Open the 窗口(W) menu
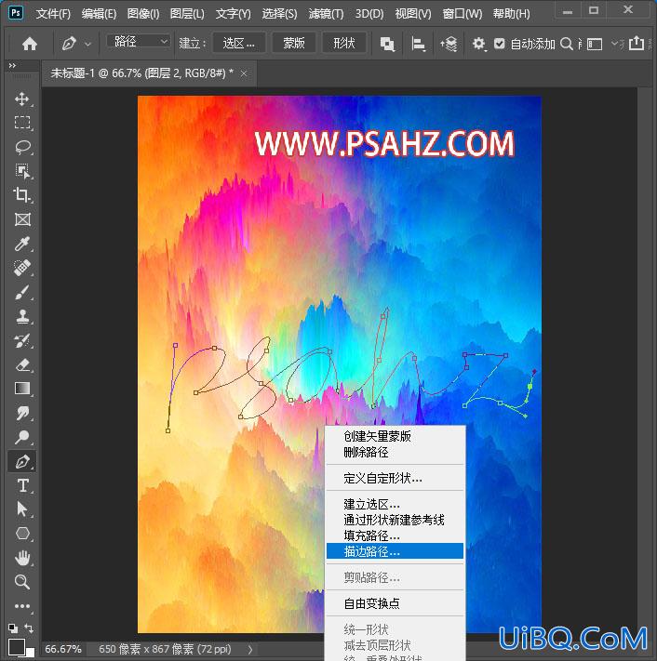Image resolution: width=657 pixels, height=661 pixels. click(463, 14)
